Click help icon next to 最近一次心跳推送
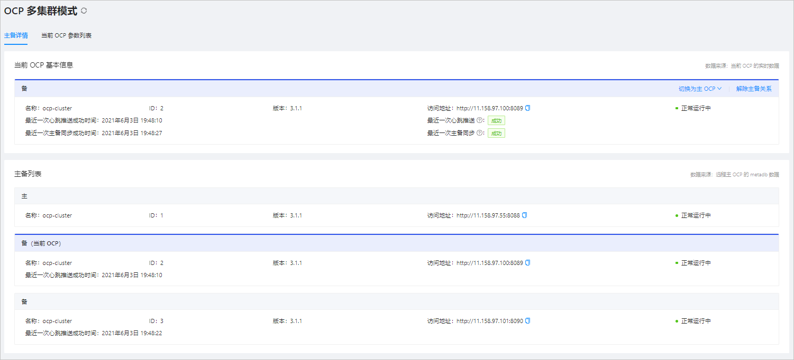 coord(479,120)
